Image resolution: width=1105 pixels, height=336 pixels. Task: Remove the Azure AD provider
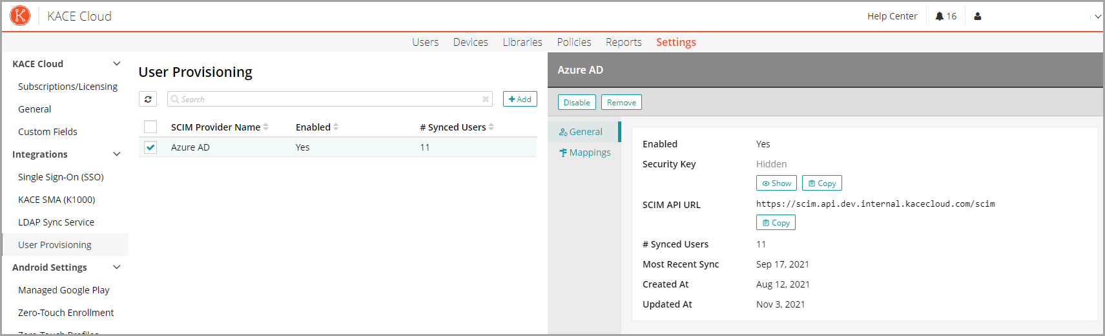point(621,102)
